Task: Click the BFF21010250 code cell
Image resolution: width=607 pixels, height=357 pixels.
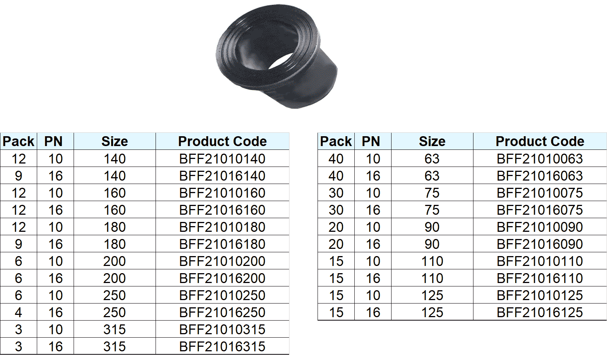Action: pos(222,295)
